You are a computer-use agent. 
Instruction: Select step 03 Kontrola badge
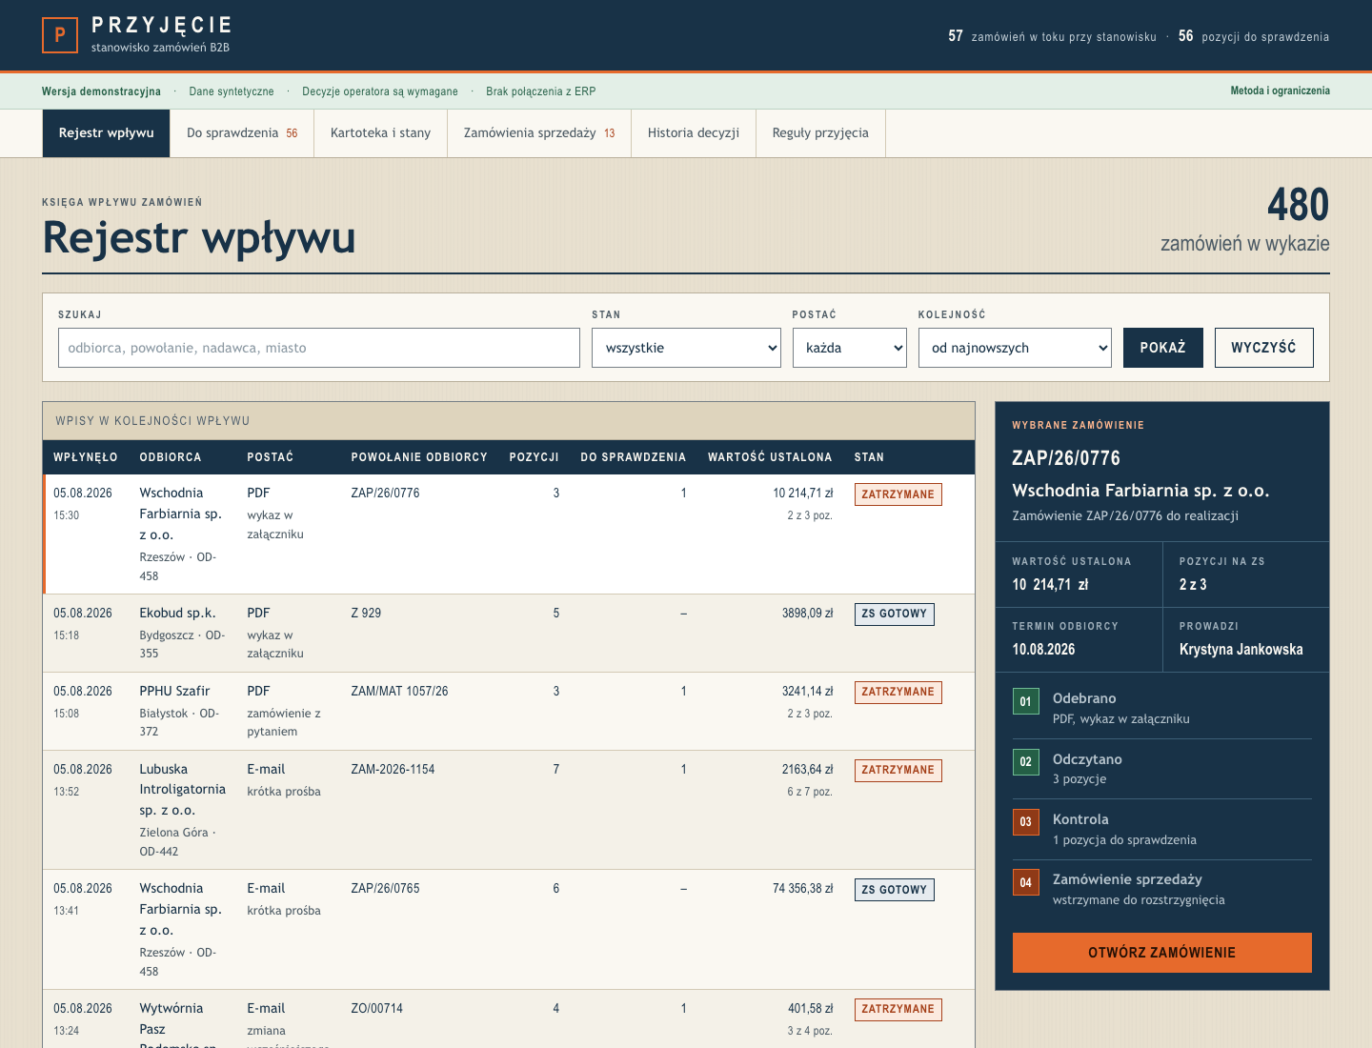(x=1025, y=821)
